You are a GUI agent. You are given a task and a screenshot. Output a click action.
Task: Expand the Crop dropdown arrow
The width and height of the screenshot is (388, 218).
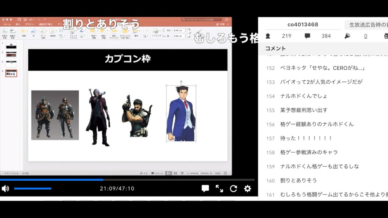[x=160, y=31]
